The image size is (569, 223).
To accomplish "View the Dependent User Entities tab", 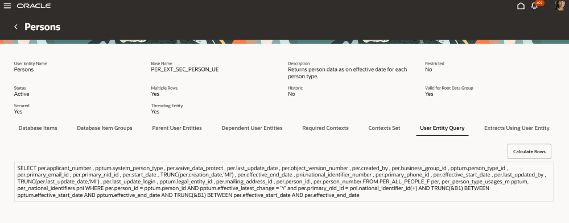I will [x=252, y=128].
